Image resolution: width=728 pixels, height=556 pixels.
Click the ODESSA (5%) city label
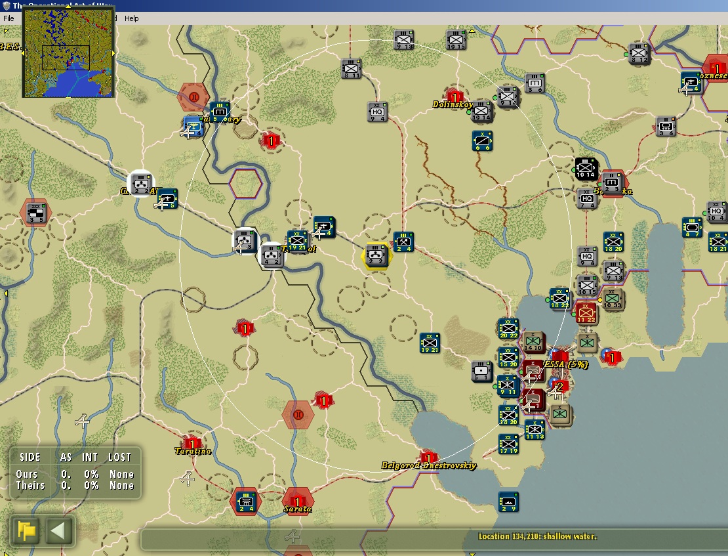pos(566,364)
